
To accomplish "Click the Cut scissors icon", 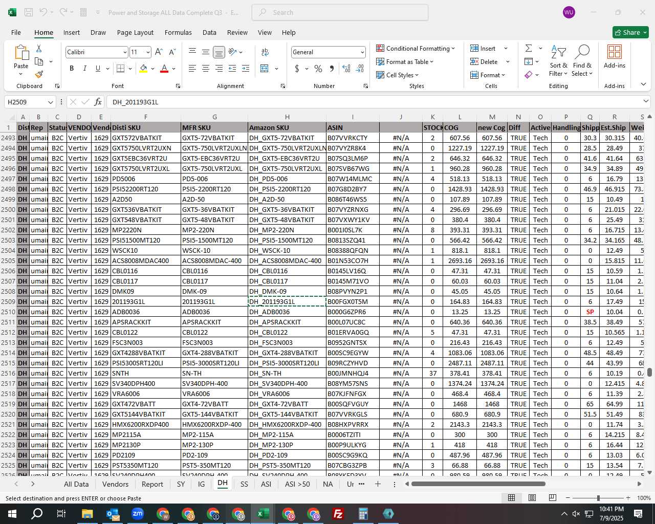I will [x=39, y=49].
